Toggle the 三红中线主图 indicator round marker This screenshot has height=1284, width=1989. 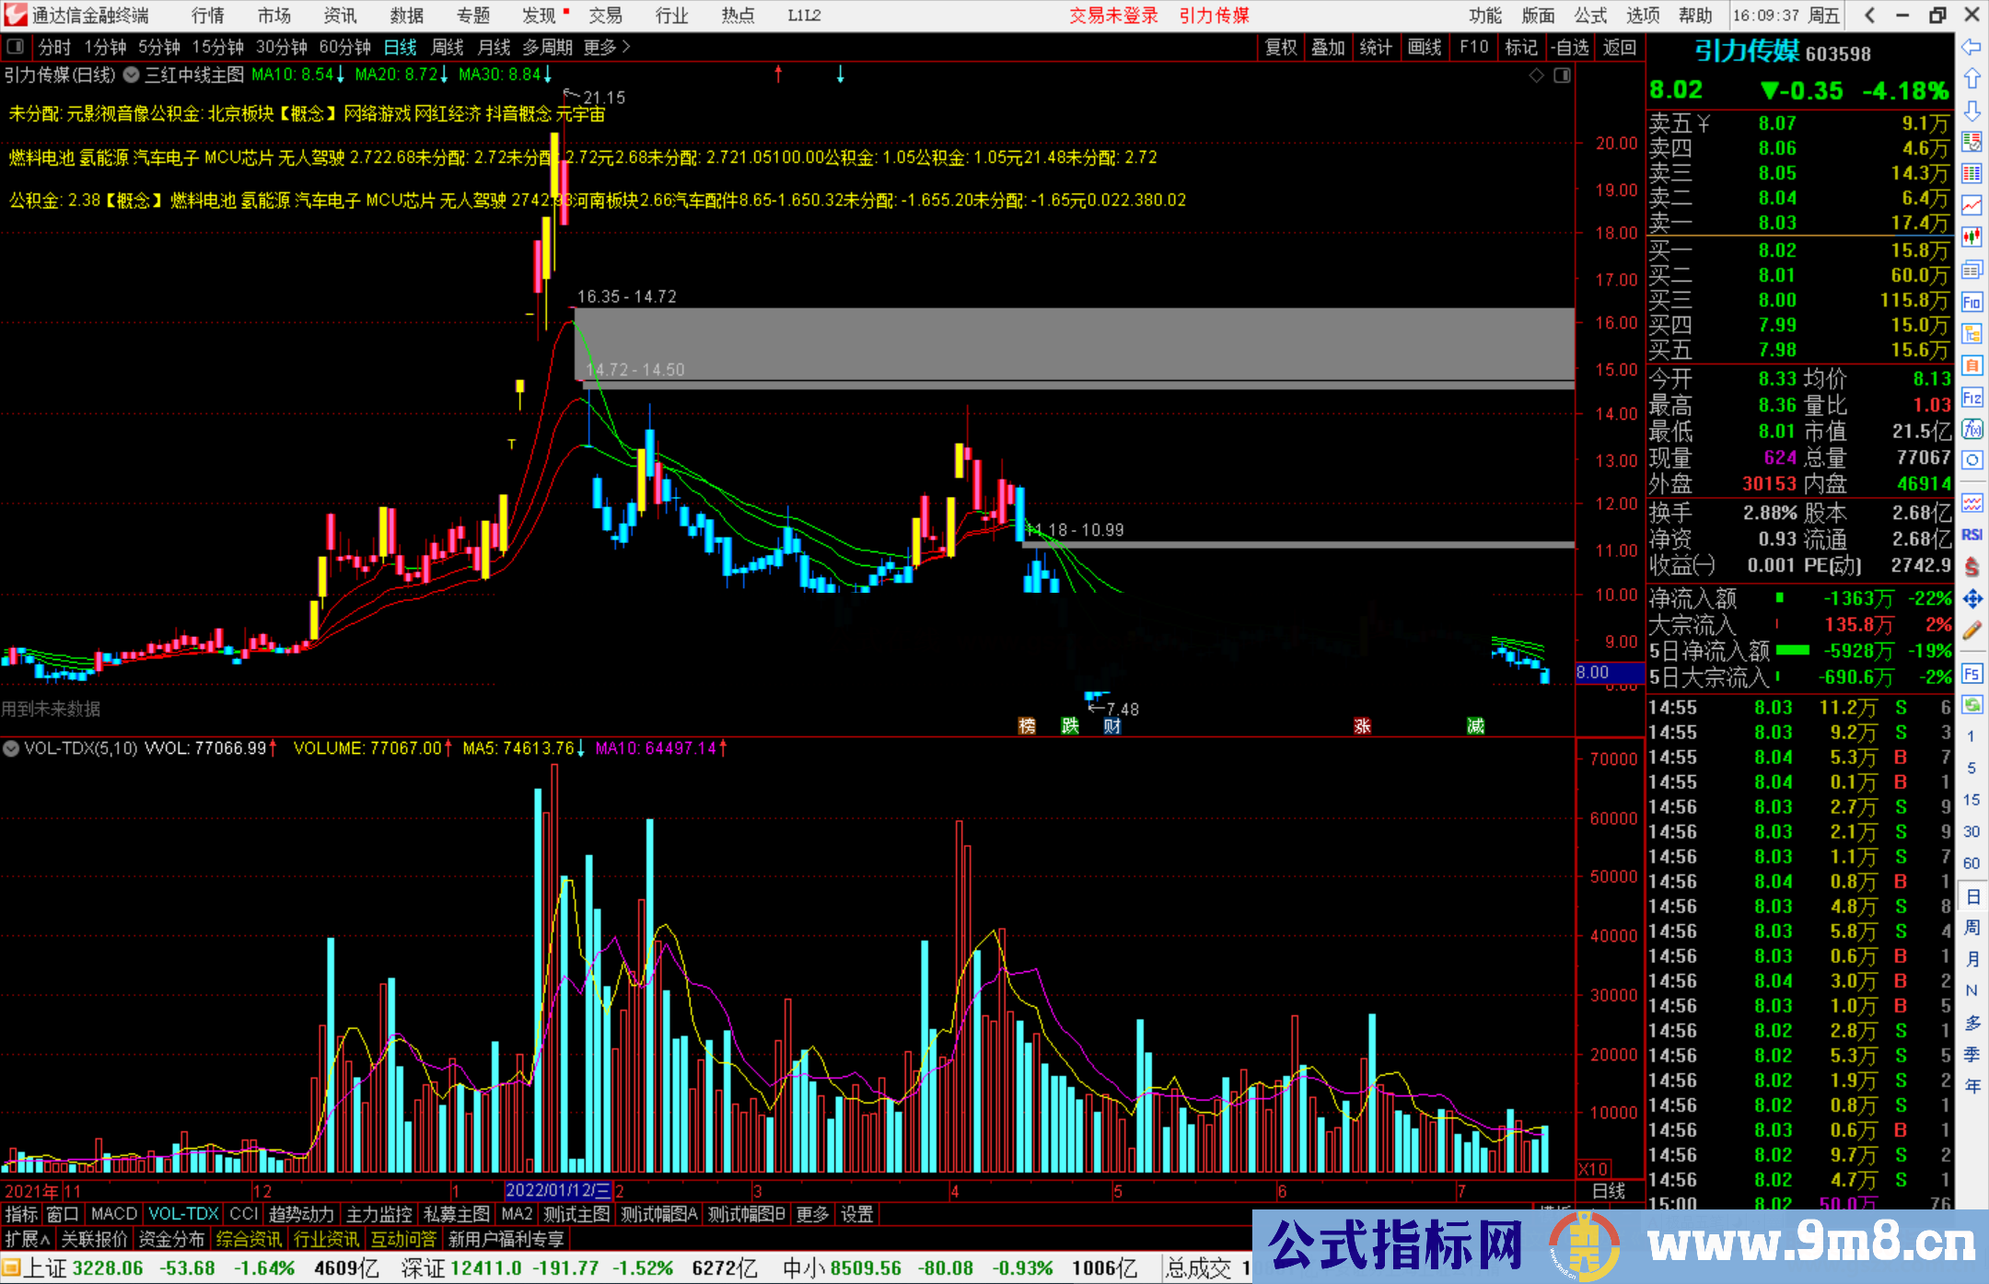[x=132, y=75]
